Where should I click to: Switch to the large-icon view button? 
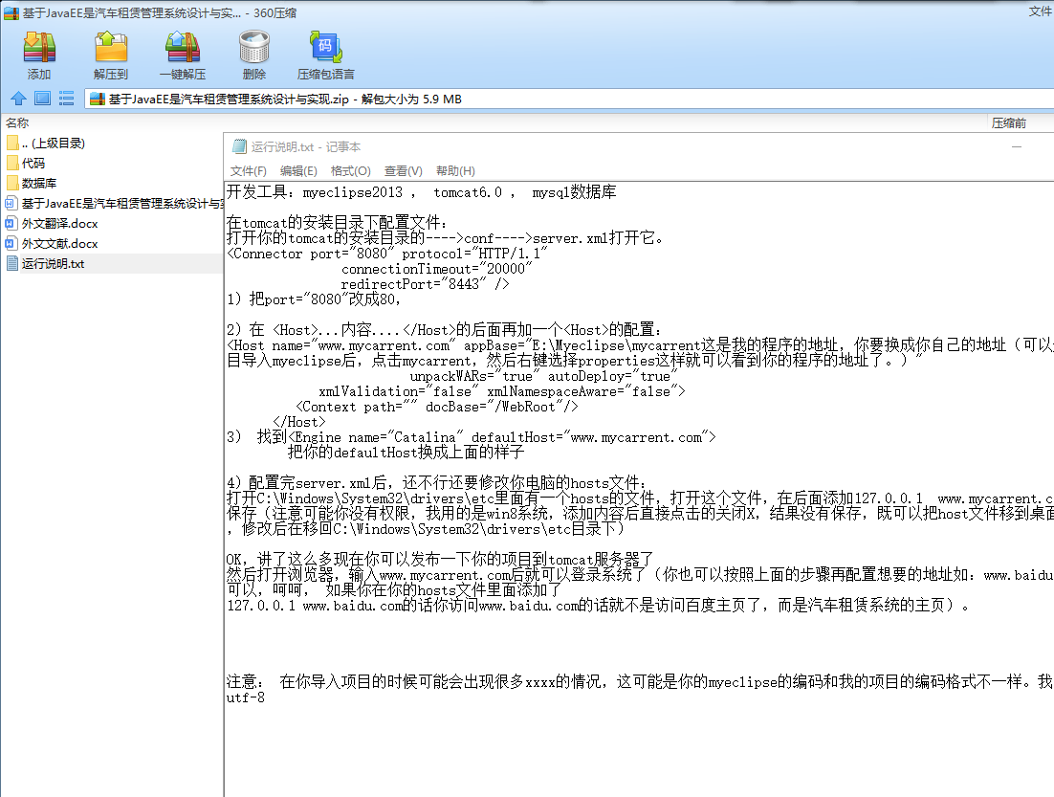[42, 99]
